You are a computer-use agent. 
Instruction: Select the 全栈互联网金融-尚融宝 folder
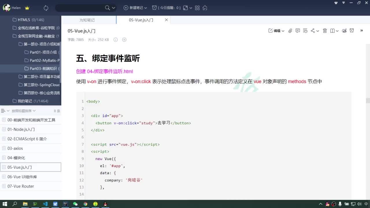point(31,36)
